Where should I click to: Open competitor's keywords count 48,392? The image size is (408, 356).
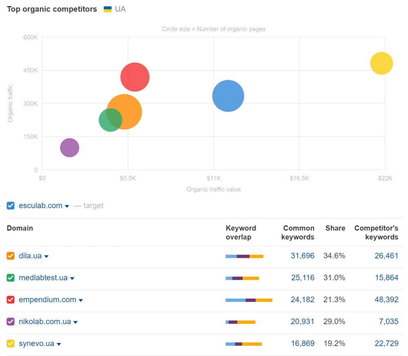(386, 300)
